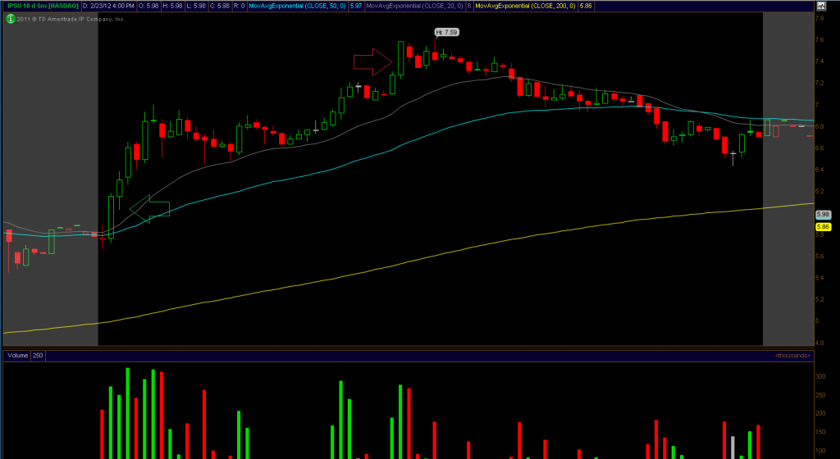Click the tallest green volume bar
The width and height of the screenshot is (840, 459).
[127, 414]
